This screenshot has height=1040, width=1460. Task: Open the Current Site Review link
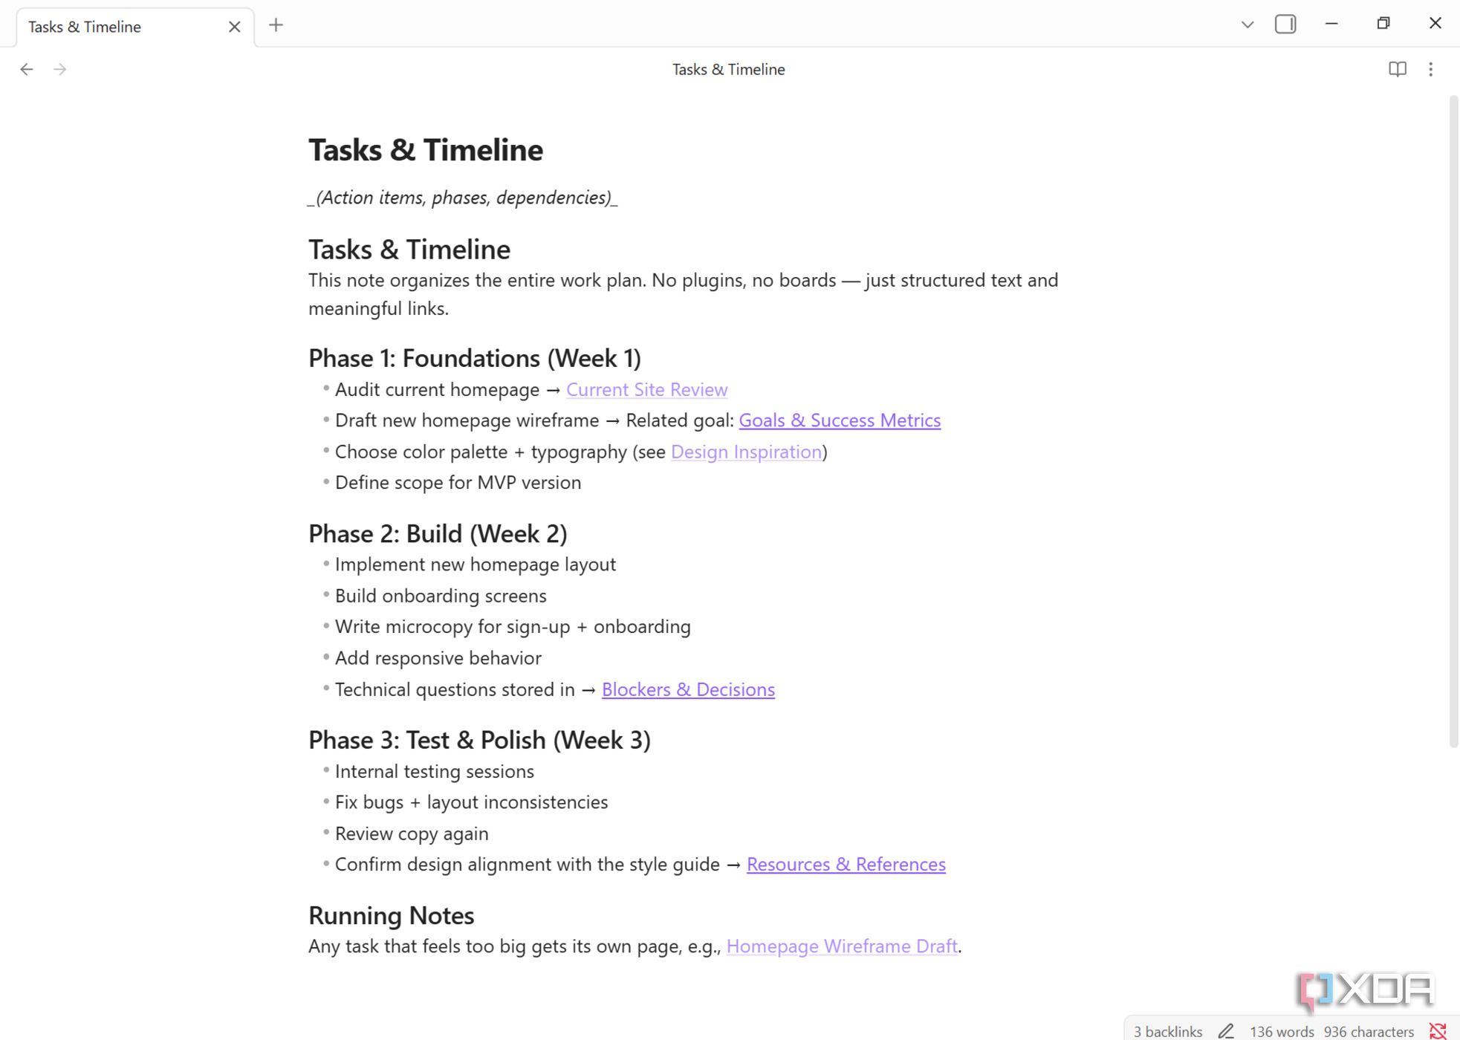point(646,389)
